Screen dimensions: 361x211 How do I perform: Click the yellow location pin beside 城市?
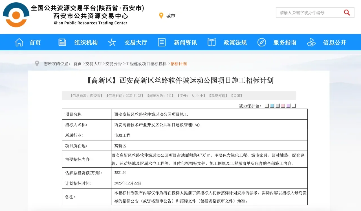161,15
